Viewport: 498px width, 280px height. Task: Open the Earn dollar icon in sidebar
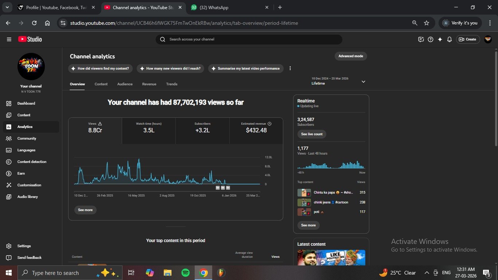tap(9, 174)
